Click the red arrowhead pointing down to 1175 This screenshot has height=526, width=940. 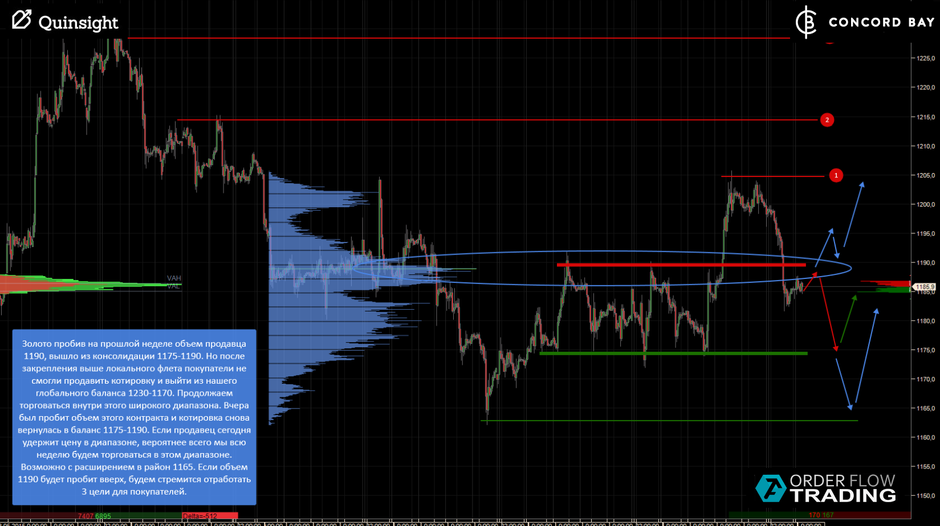[x=836, y=347]
